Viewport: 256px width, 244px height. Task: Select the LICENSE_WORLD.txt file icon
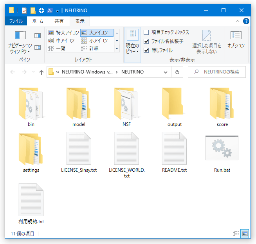point(126,148)
